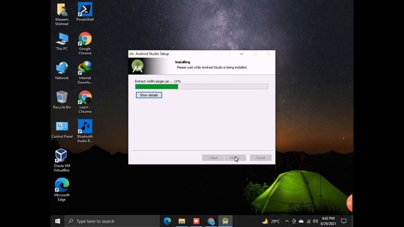Click the taskbar search box

coord(112,221)
